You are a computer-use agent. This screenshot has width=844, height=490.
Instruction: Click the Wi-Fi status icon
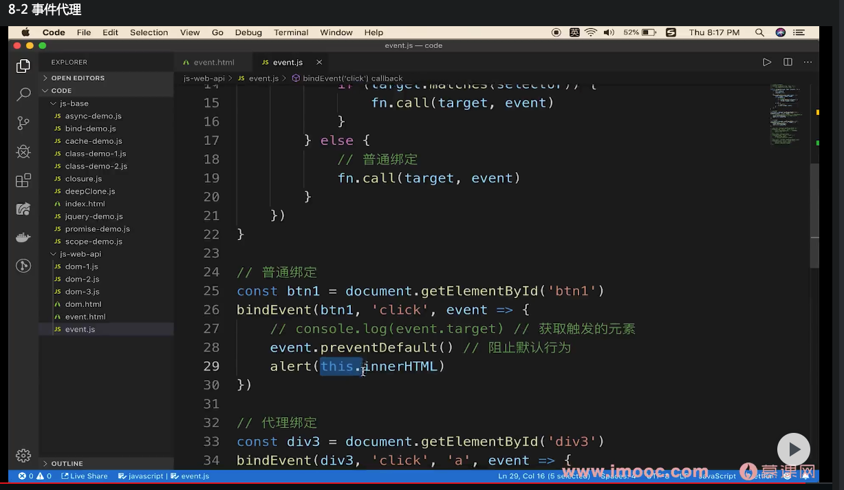click(591, 32)
